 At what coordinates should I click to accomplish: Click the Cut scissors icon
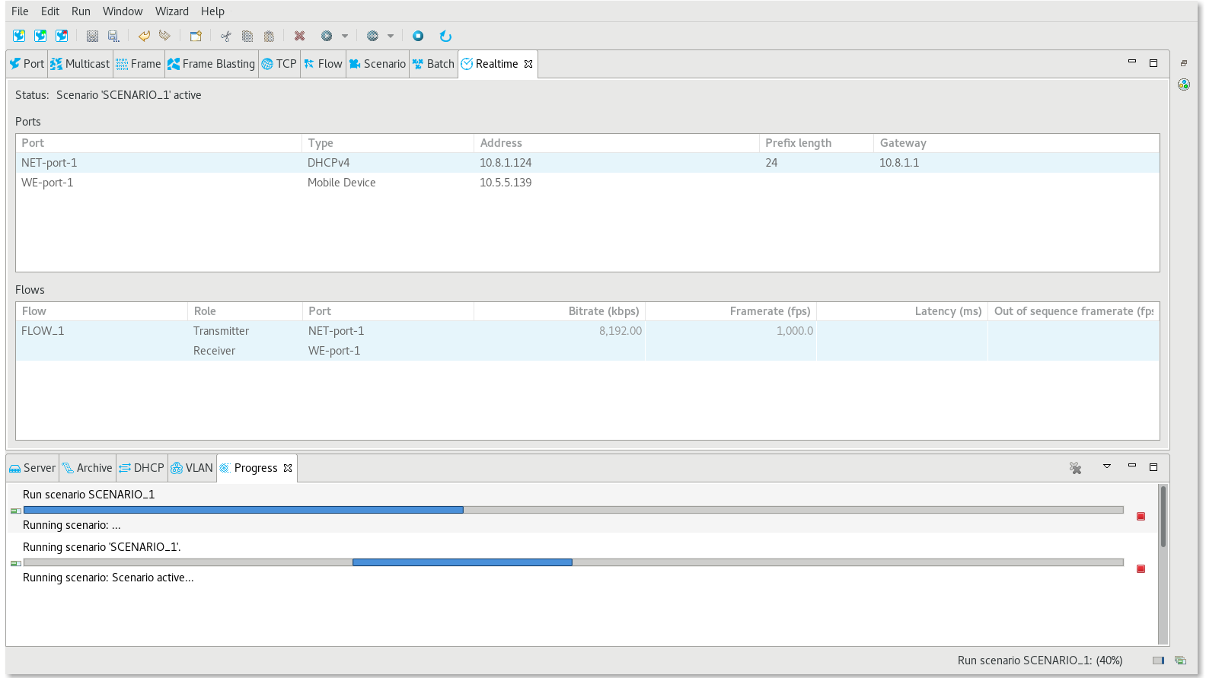point(225,36)
